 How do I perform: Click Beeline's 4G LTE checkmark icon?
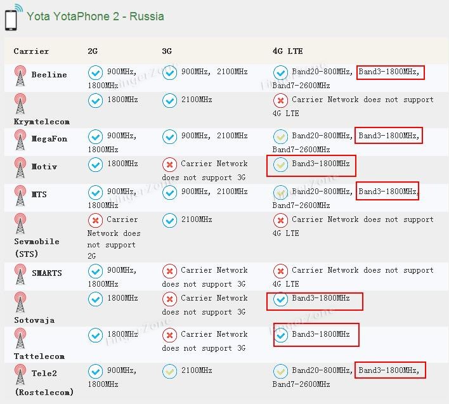[x=280, y=72]
